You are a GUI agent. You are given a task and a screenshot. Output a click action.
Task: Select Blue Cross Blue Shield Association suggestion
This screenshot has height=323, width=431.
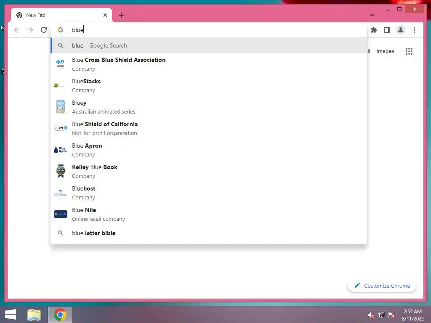point(209,64)
